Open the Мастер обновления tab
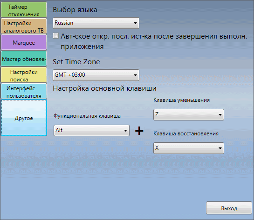This screenshot has width=254, height=220. tap(24, 59)
